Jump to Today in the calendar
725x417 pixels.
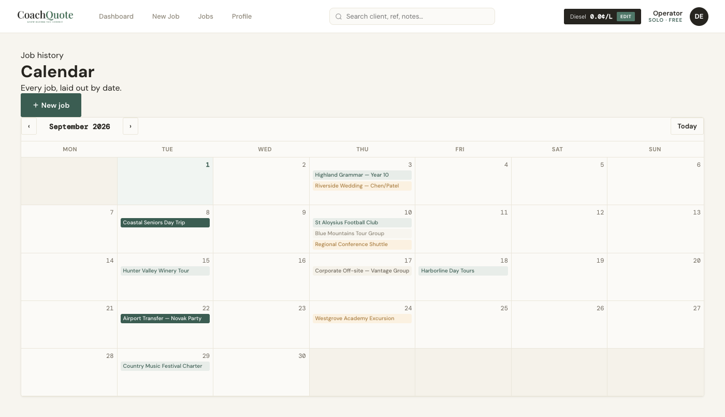687,126
